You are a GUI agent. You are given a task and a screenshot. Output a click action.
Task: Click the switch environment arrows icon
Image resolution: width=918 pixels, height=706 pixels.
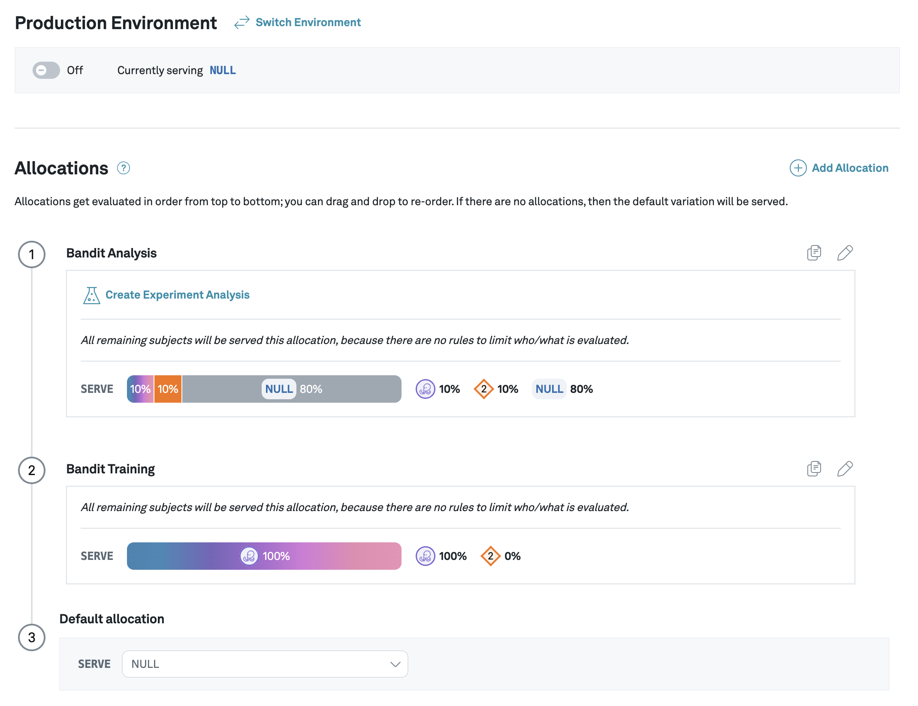pos(242,22)
